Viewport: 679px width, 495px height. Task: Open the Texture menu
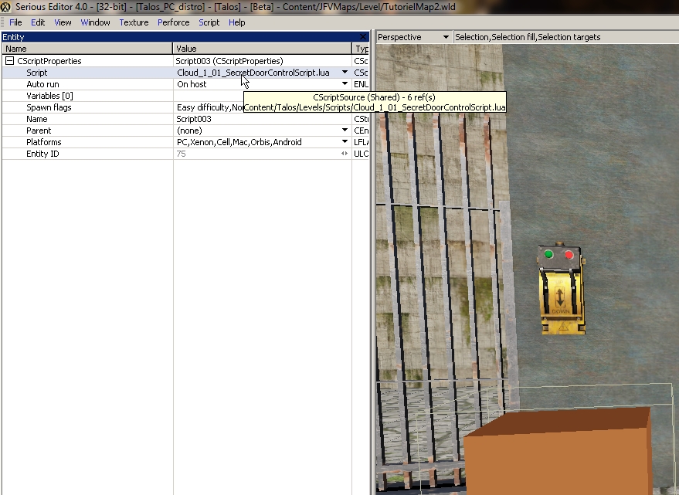(134, 22)
